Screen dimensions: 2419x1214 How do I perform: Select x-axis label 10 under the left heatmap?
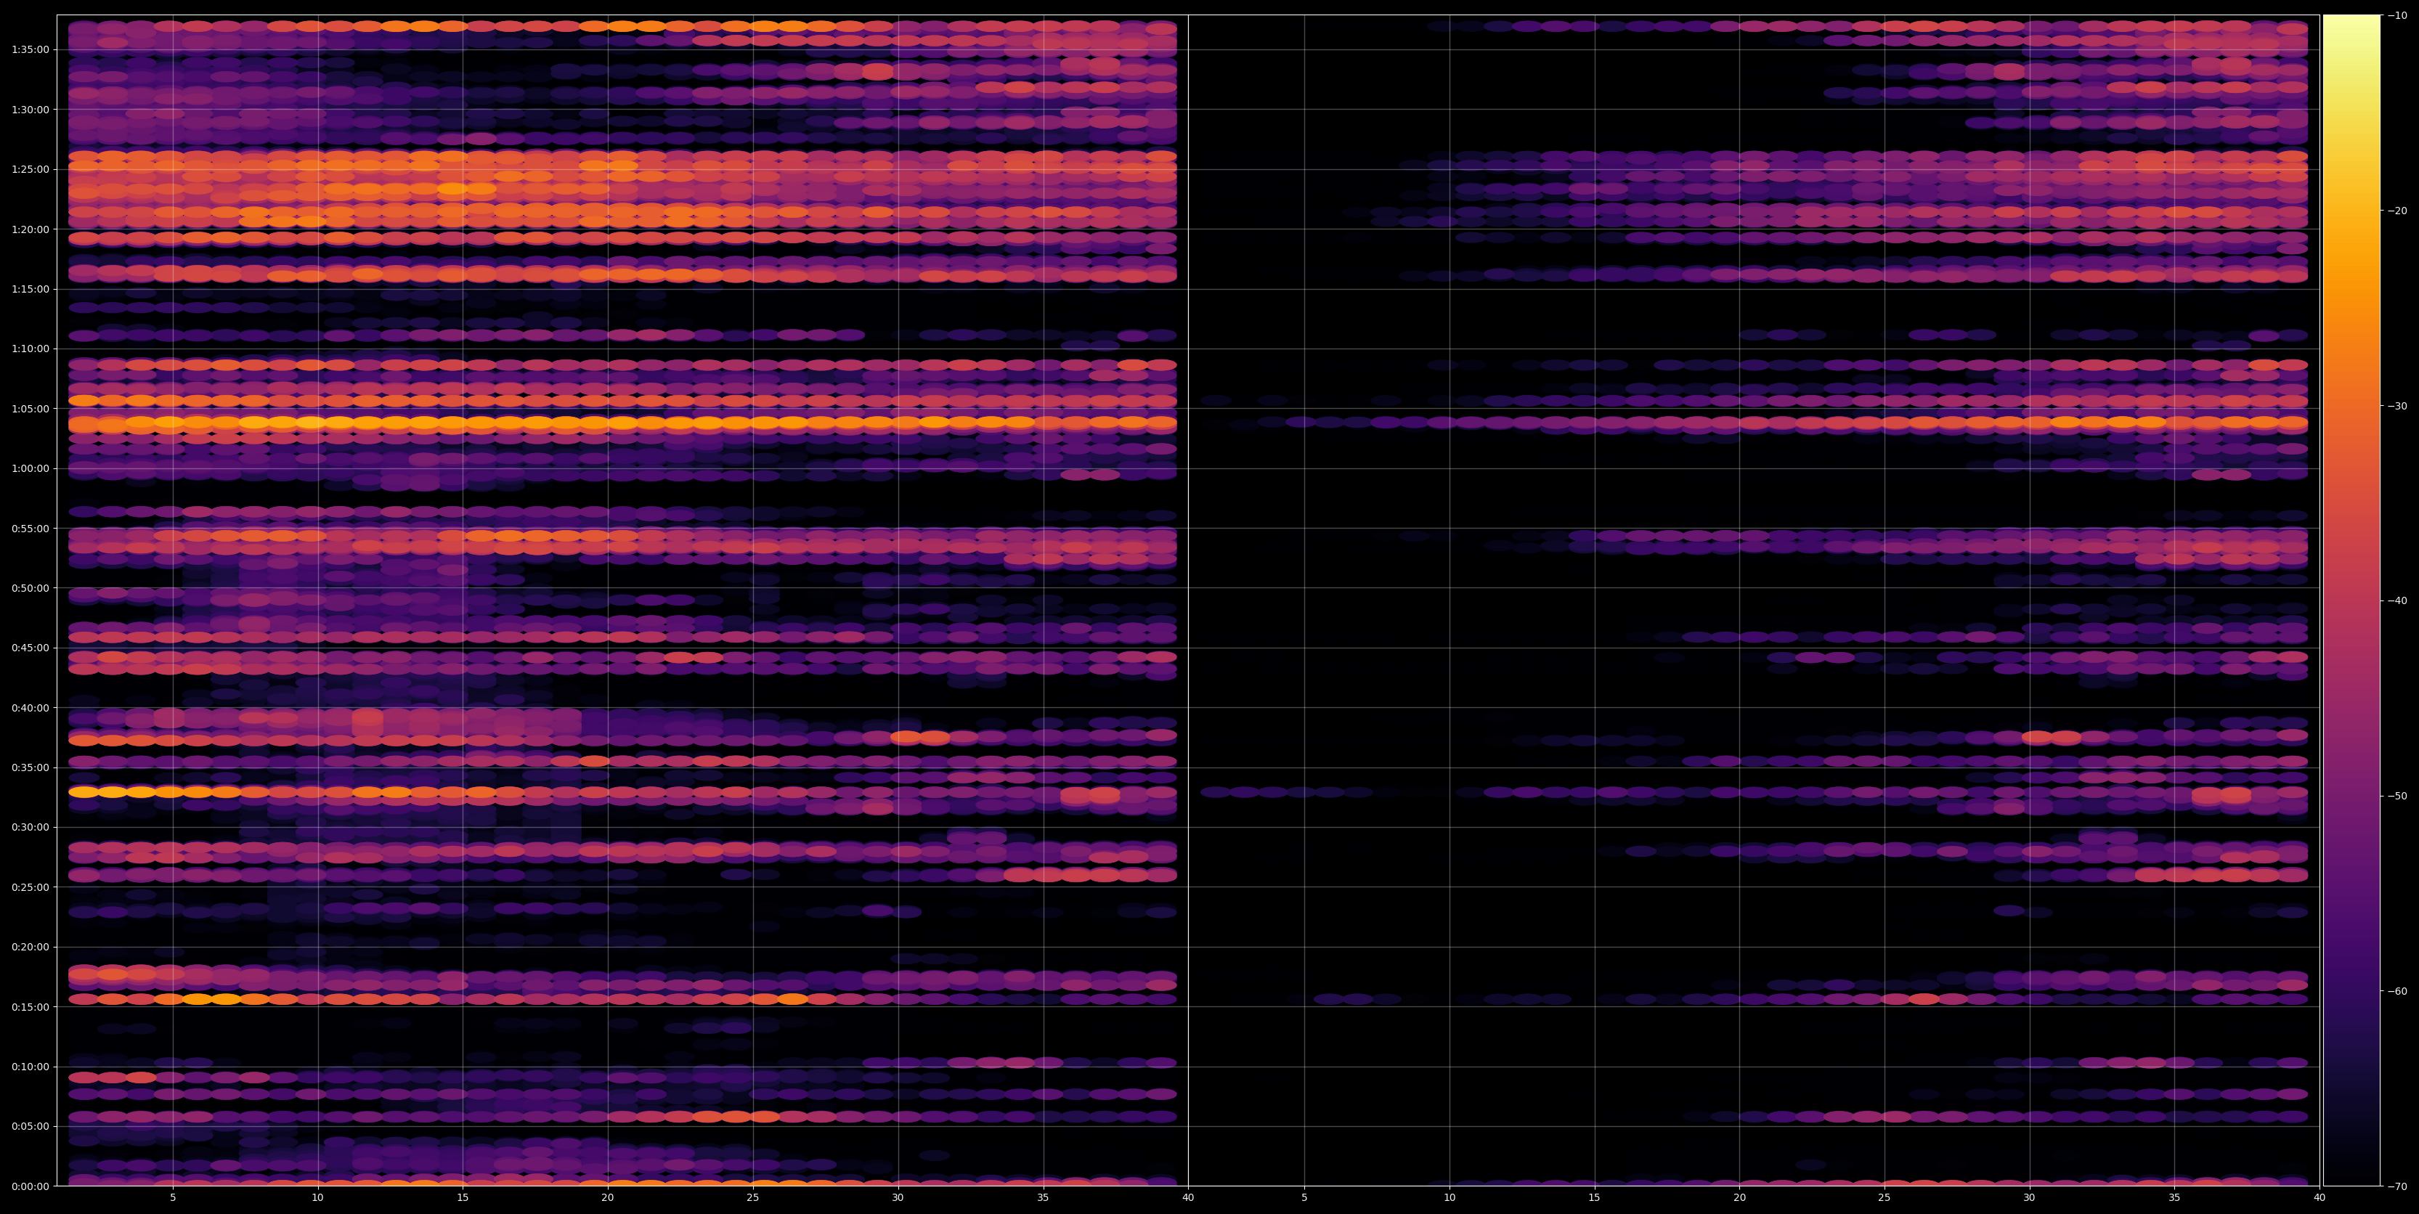coord(317,1198)
